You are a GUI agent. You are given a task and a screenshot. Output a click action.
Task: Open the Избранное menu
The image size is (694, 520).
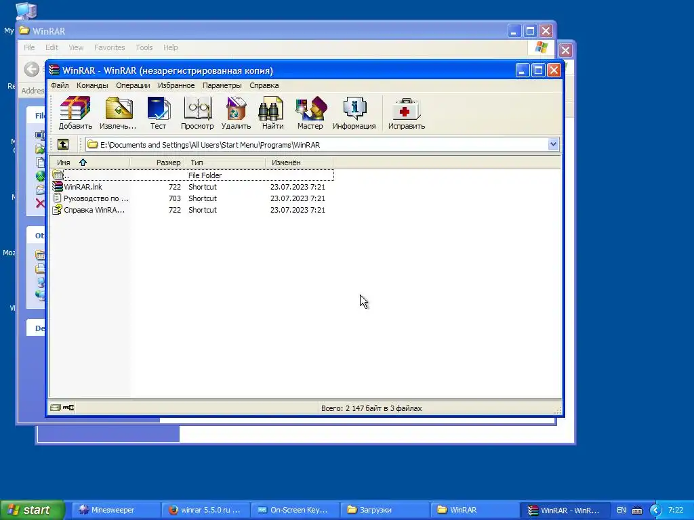(176, 85)
